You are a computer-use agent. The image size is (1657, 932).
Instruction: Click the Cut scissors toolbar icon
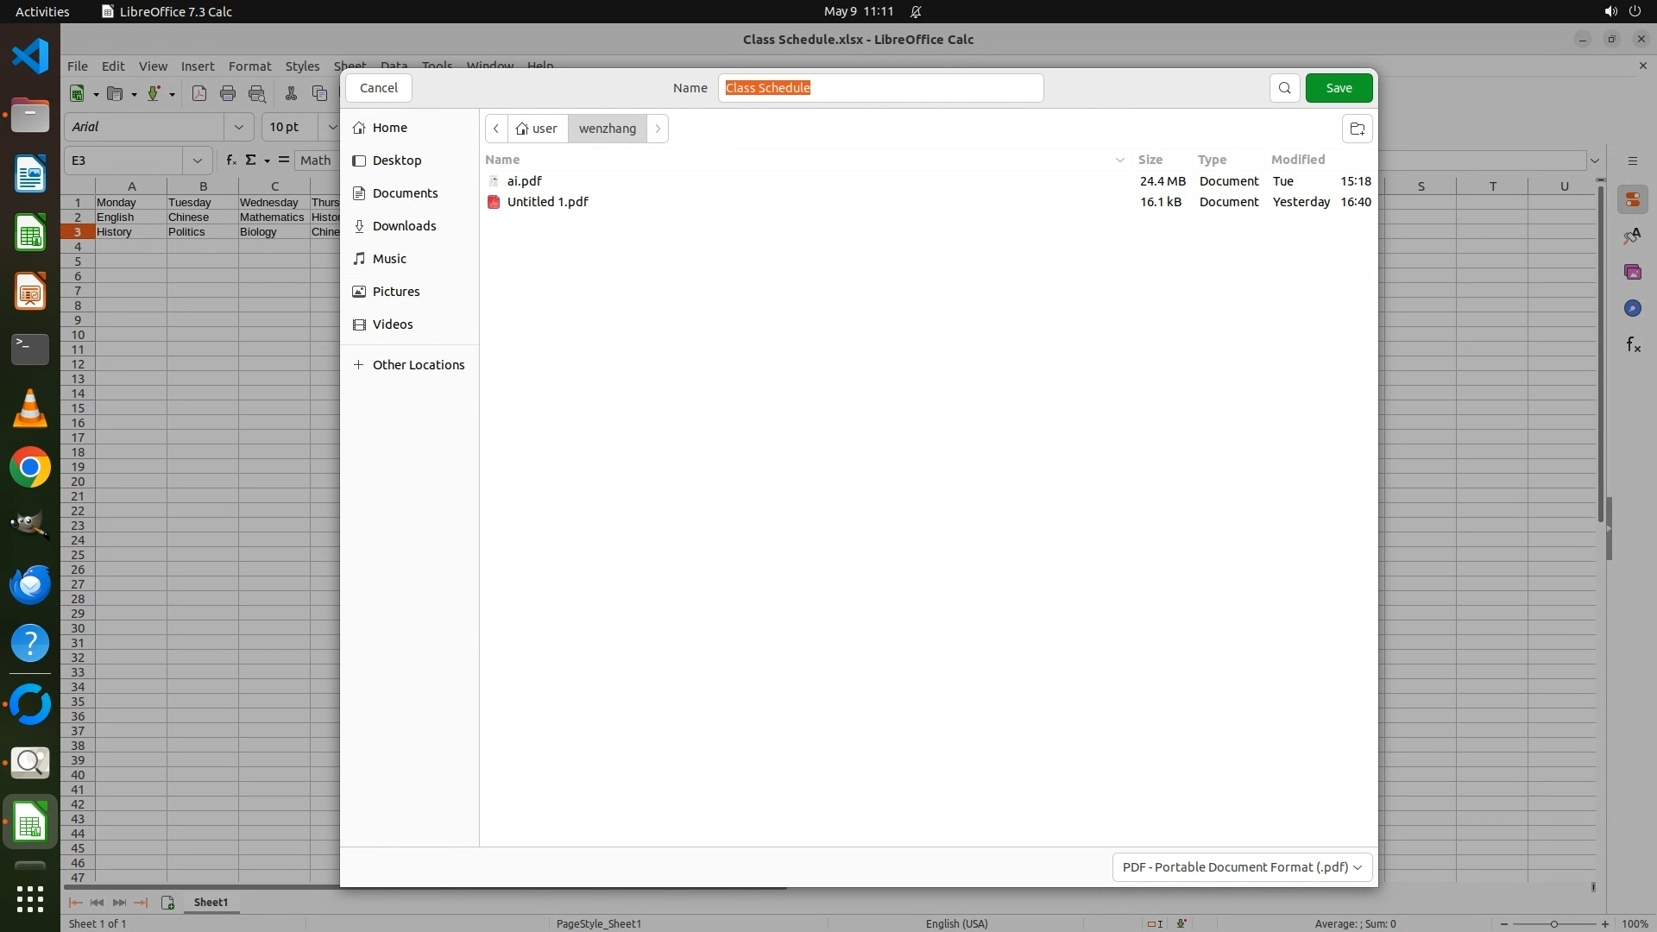pyautogui.click(x=291, y=93)
